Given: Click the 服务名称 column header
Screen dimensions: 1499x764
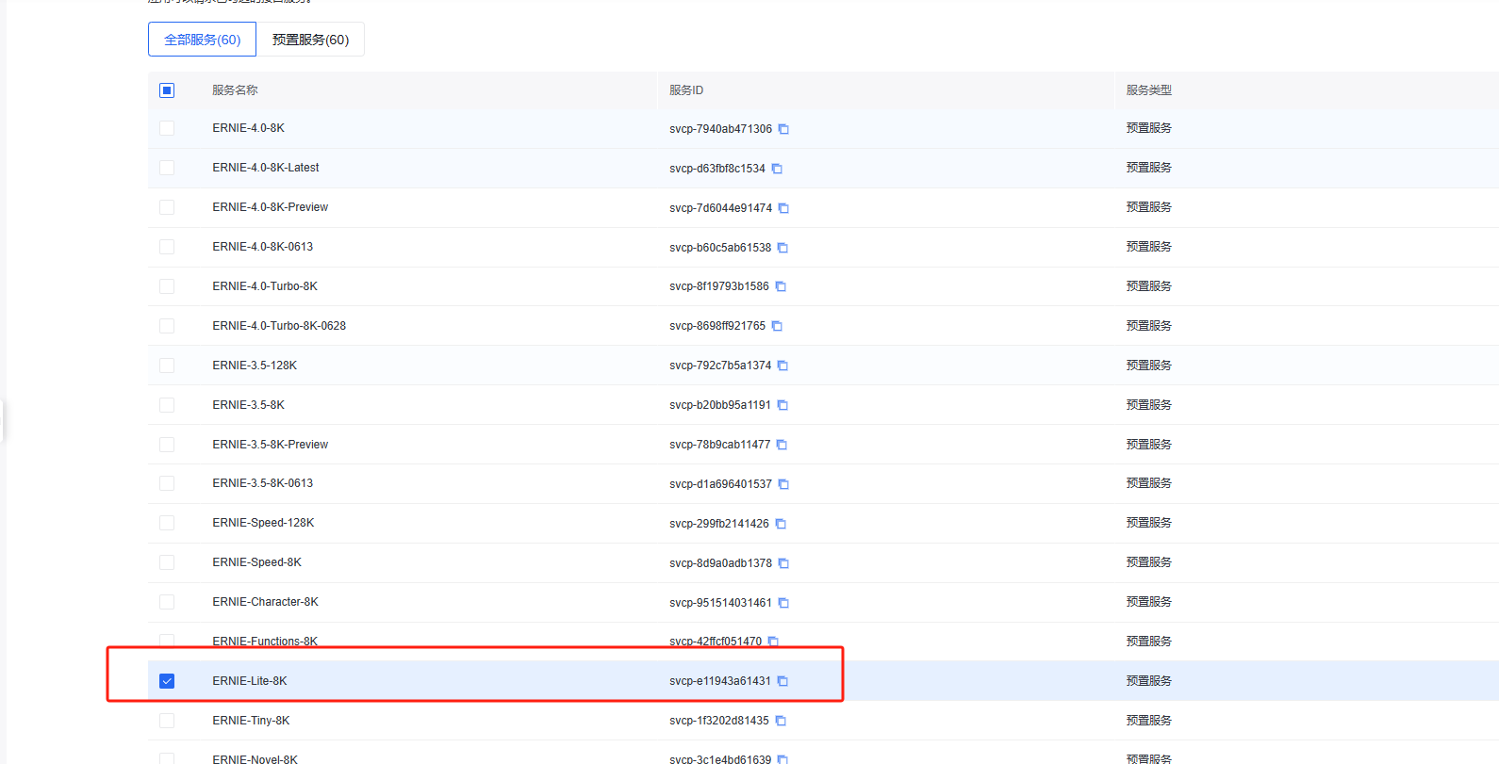Looking at the screenshot, I should pyautogui.click(x=235, y=90).
